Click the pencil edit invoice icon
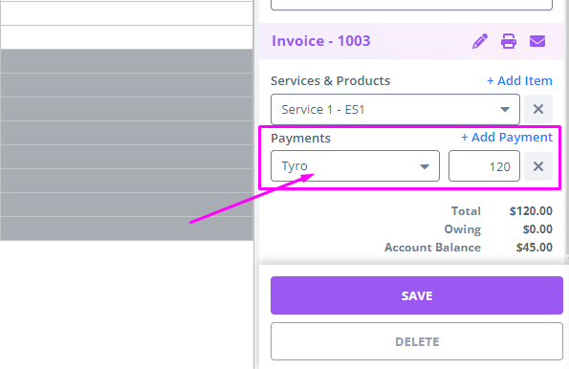The height and width of the screenshot is (369, 569). pyautogui.click(x=480, y=41)
